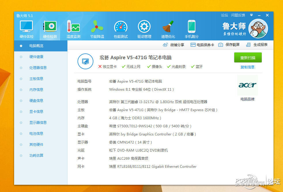
Task: Share via 微博分享 Weibo icon
Action: click(173, 45)
